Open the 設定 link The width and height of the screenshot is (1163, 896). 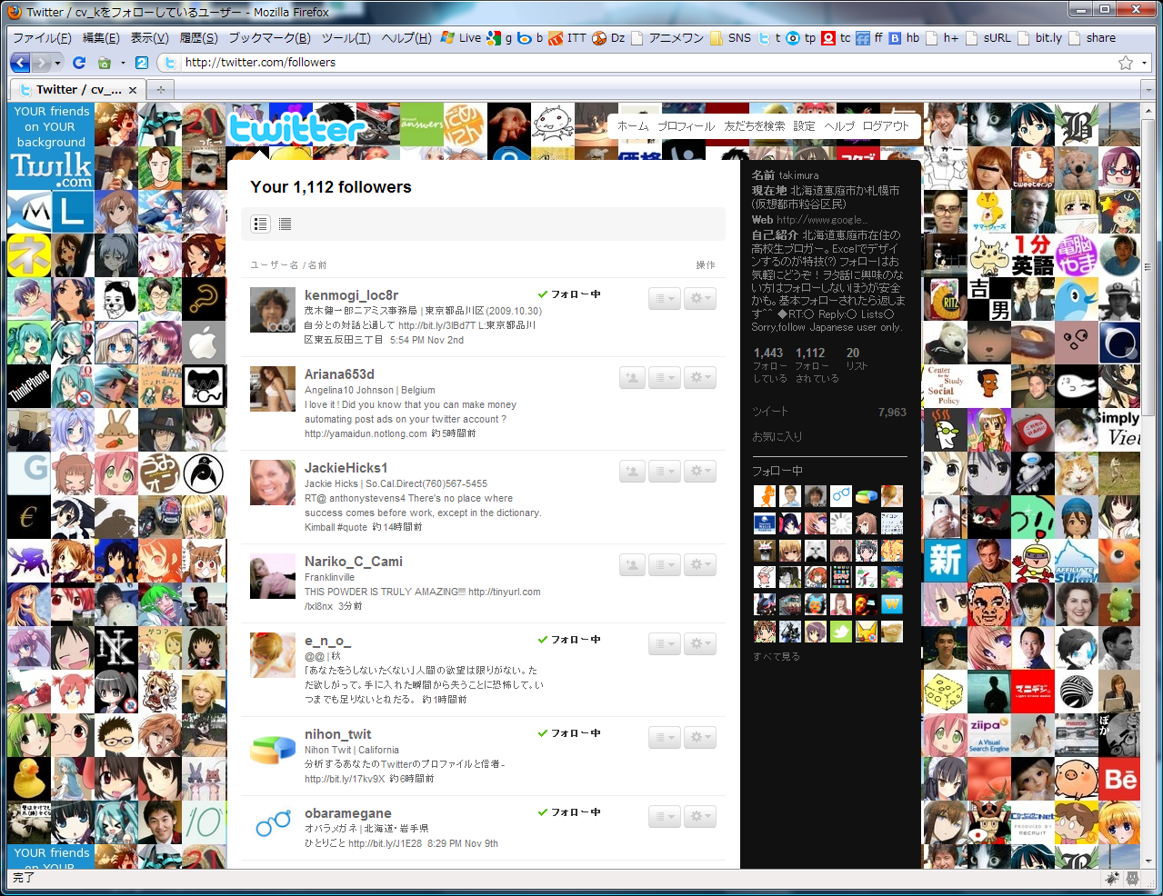(805, 126)
